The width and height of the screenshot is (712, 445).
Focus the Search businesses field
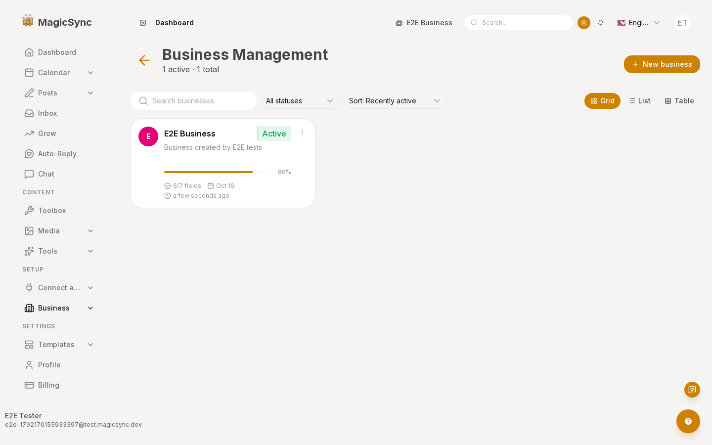pyautogui.click(x=194, y=101)
